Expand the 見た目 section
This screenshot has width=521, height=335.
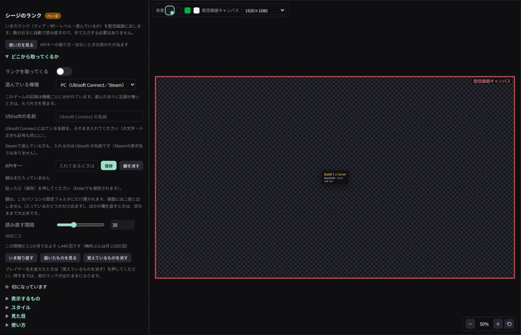pos(15,316)
